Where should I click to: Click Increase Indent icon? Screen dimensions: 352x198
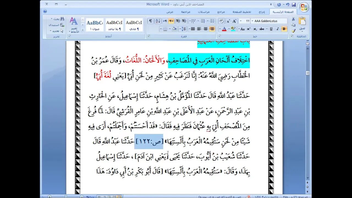tap(178, 21)
